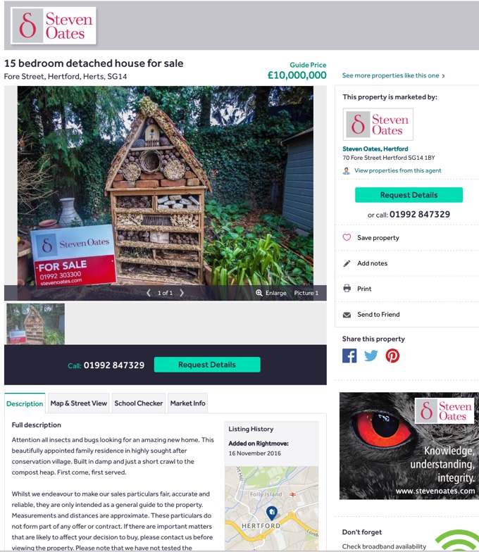479x552 pixels.
Task: Open Steven Oates owl eye advertisement
Action: point(409,446)
